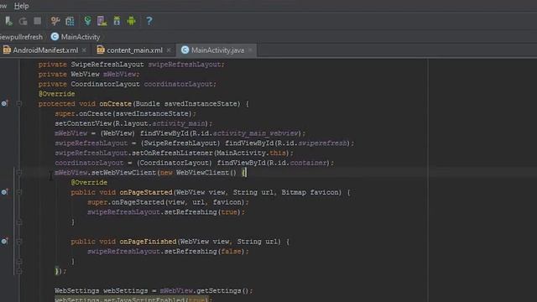This screenshot has height=302, width=537.
Task: Click the 'onPageFinished' method name
Action: tap(148, 242)
